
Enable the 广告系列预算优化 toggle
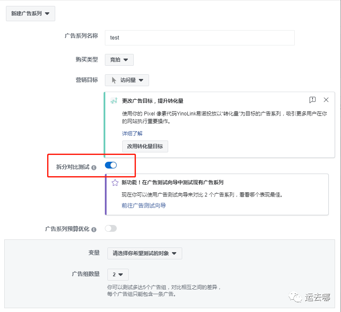point(111,228)
